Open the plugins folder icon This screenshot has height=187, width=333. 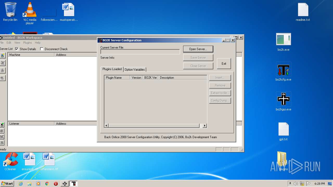click(x=283, y=161)
